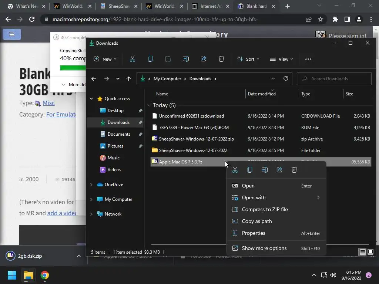379x284 pixels.
Task: Click Cut icon in the context menu
Action: point(235,170)
